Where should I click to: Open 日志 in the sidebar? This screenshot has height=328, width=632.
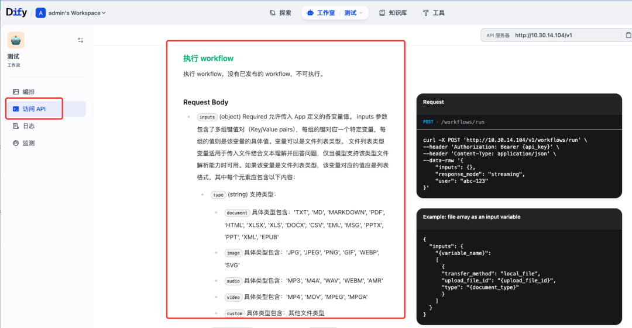pyautogui.click(x=46, y=126)
